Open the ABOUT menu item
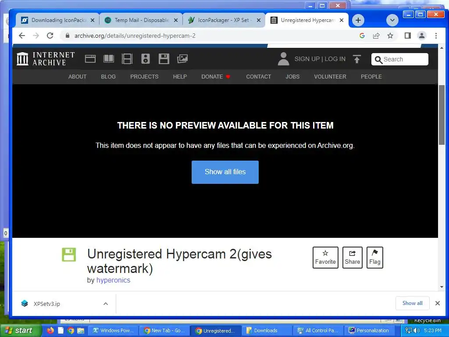 click(x=77, y=76)
